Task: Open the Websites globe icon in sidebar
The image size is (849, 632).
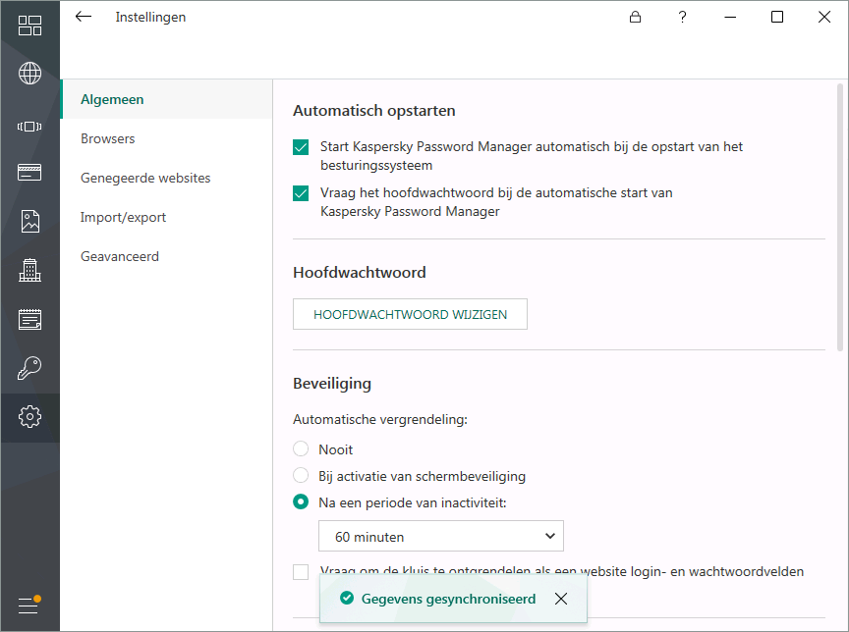Action: [29, 74]
